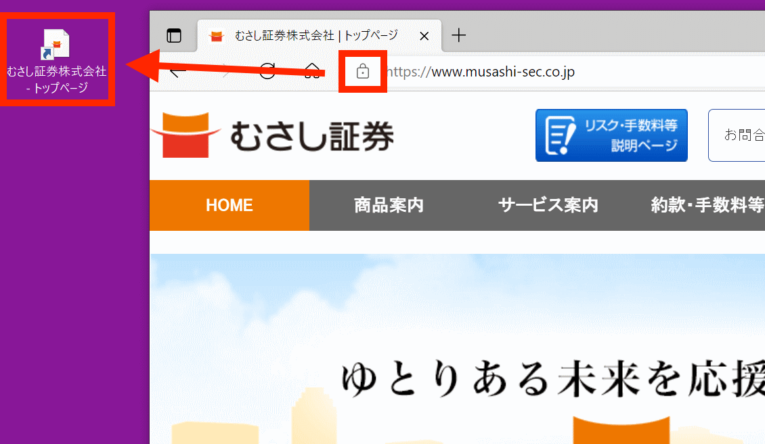Open the お問合 contact button
This screenshot has height=444, width=765.
(x=737, y=135)
